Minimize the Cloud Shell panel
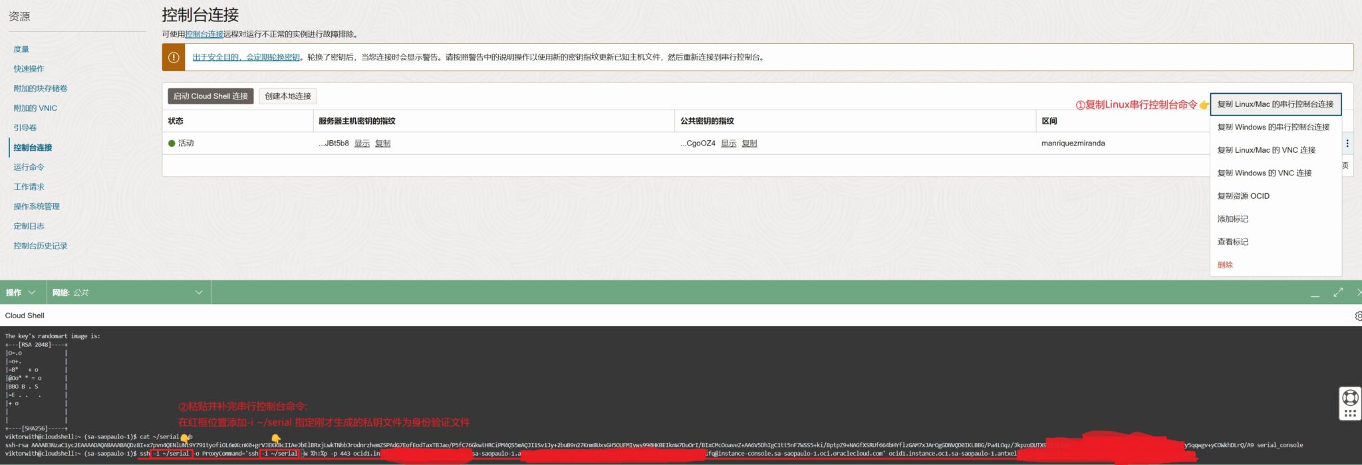 1315,293
